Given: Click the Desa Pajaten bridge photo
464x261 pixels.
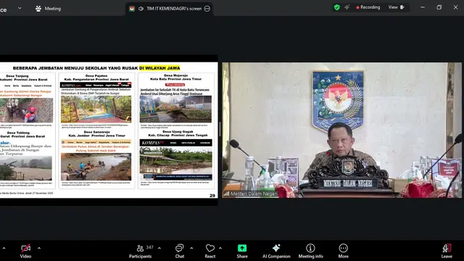Looking at the screenshot, I should coord(96,109).
